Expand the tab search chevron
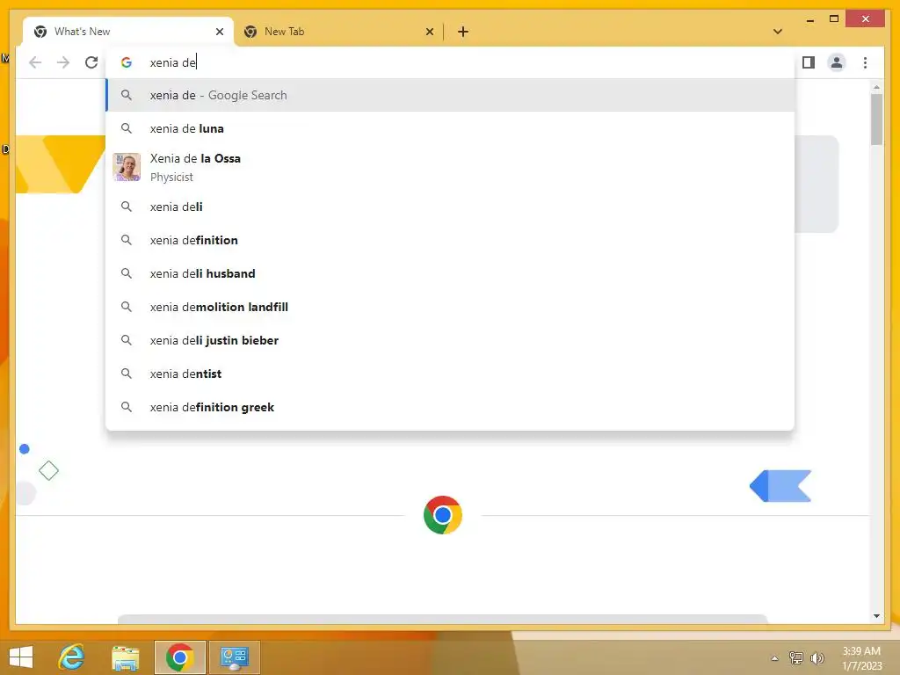 [778, 32]
